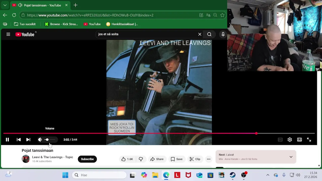
Task: Start voice search with the microphone
Action: 223,34
